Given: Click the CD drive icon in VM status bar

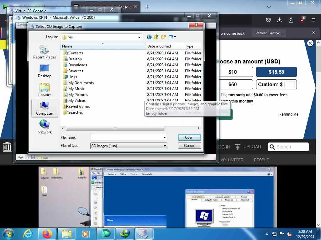Looking at the screenshot, I should tap(27, 157).
